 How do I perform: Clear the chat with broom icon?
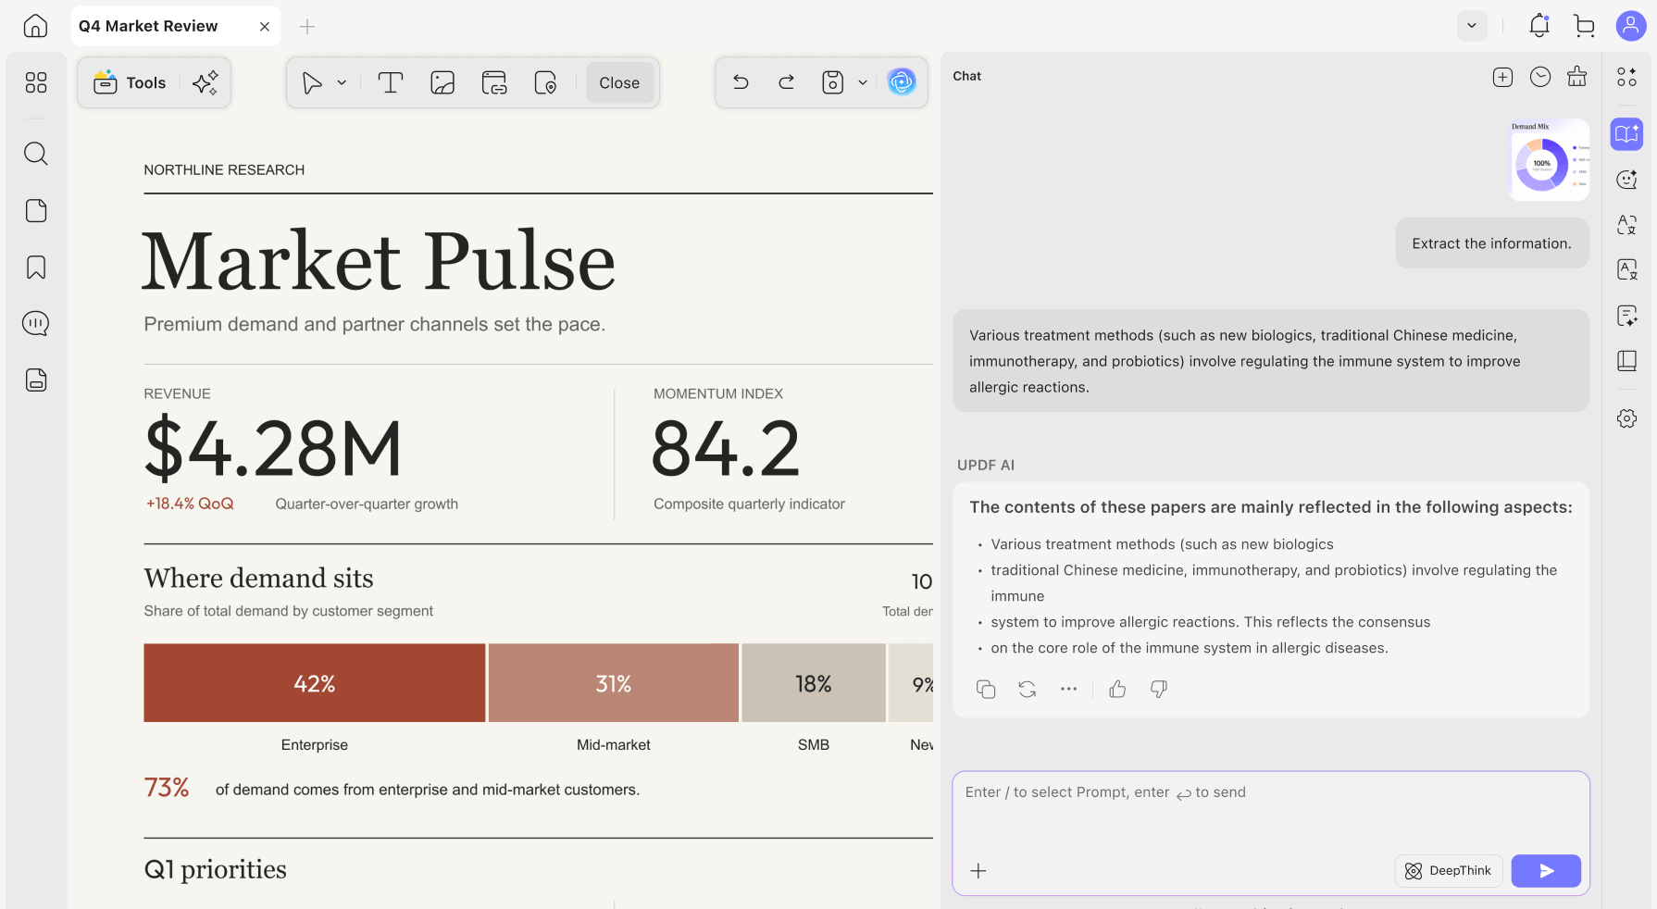tap(1577, 77)
